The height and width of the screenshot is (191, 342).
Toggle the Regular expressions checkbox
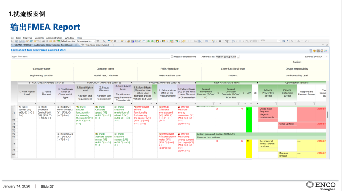pyautogui.click(x=172, y=57)
